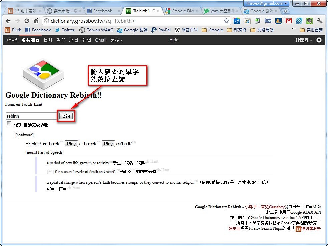Expand the Google bookmarks folder
The width and height of the screenshot is (328, 246).
coord(212,30)
